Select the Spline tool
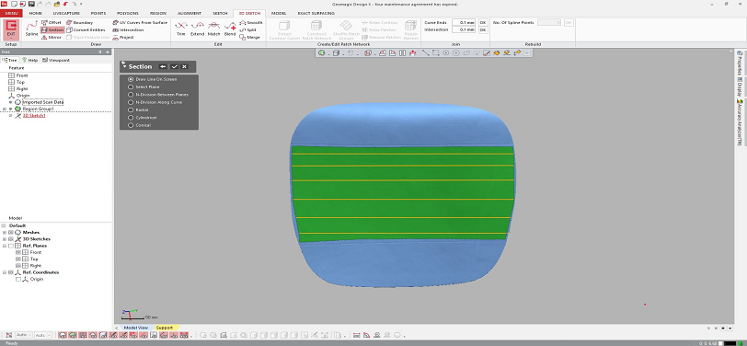Screen dimensions: 747x346 (x=31, y=29)
